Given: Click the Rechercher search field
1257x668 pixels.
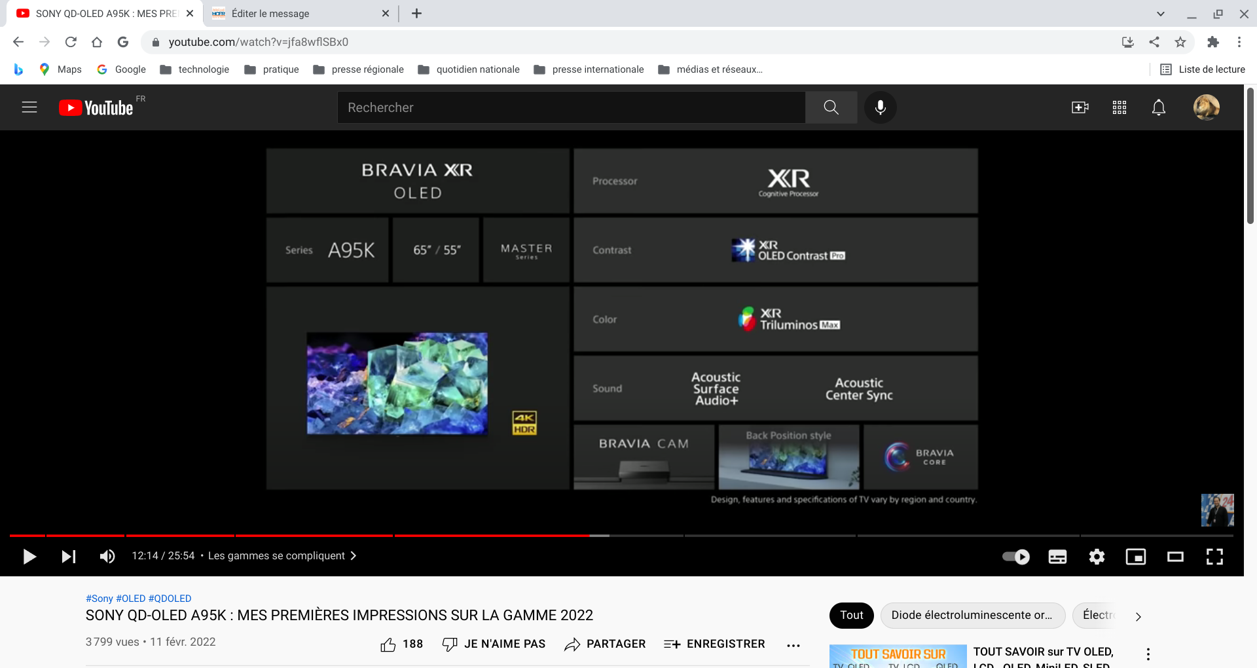Looking at the screenshot, I should [x=572, y=107].
